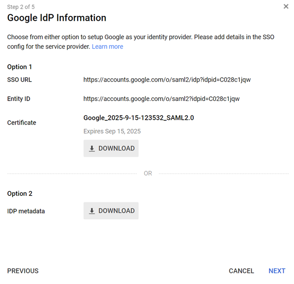Proceed with the NEXT button
The image size is (294, 284).
(277, 271)
